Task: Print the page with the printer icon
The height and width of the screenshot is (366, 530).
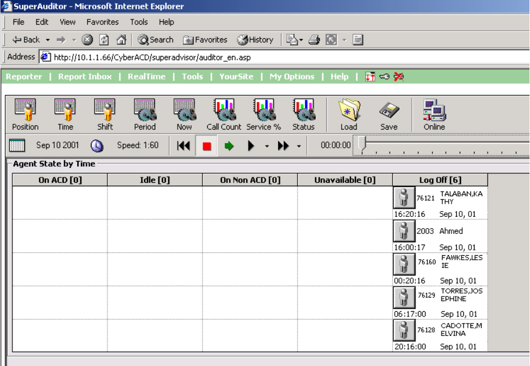Action: coord(314,40)
